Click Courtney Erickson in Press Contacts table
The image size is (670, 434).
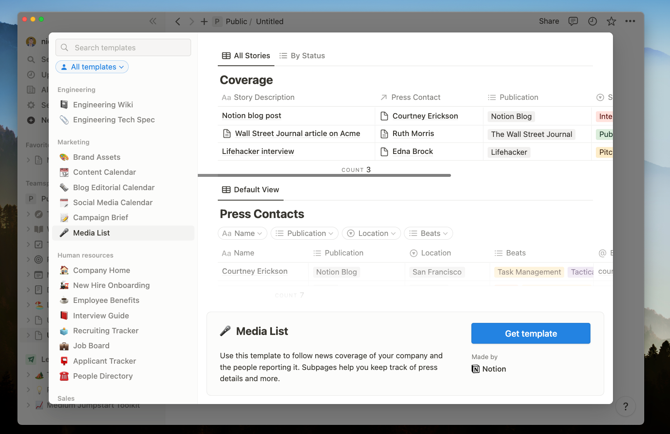pos(255,271)
